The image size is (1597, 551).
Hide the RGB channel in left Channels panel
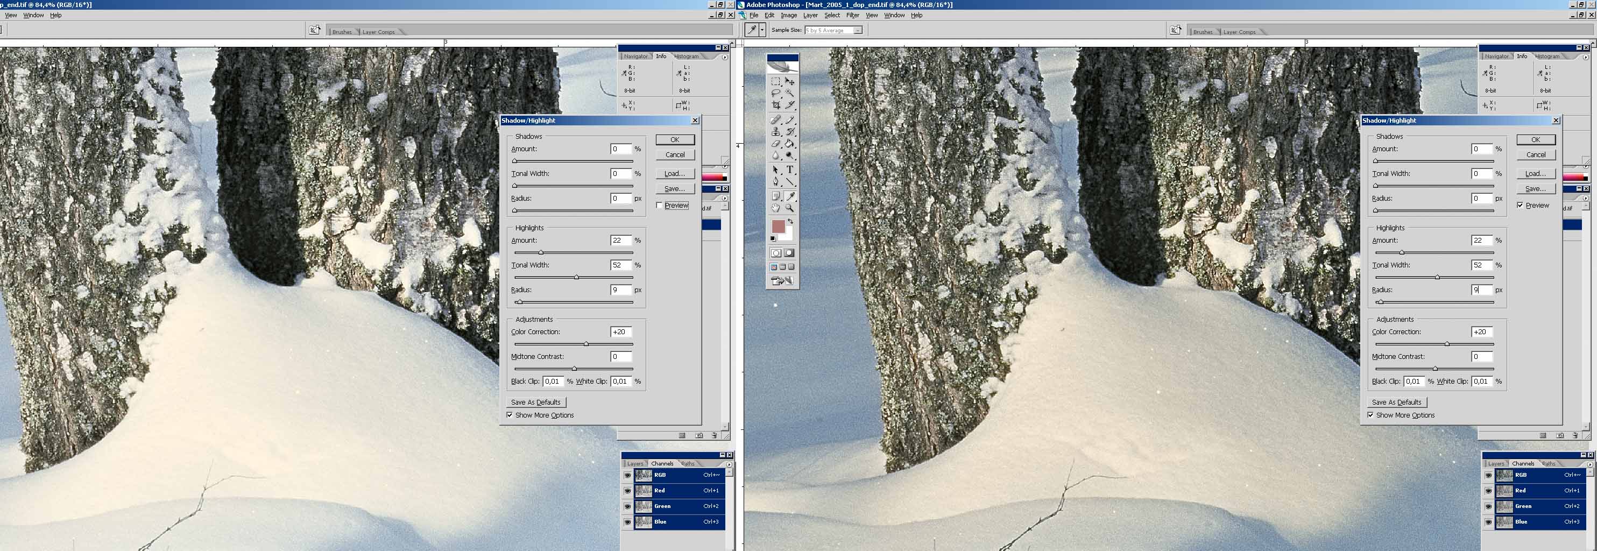point(627,475)
